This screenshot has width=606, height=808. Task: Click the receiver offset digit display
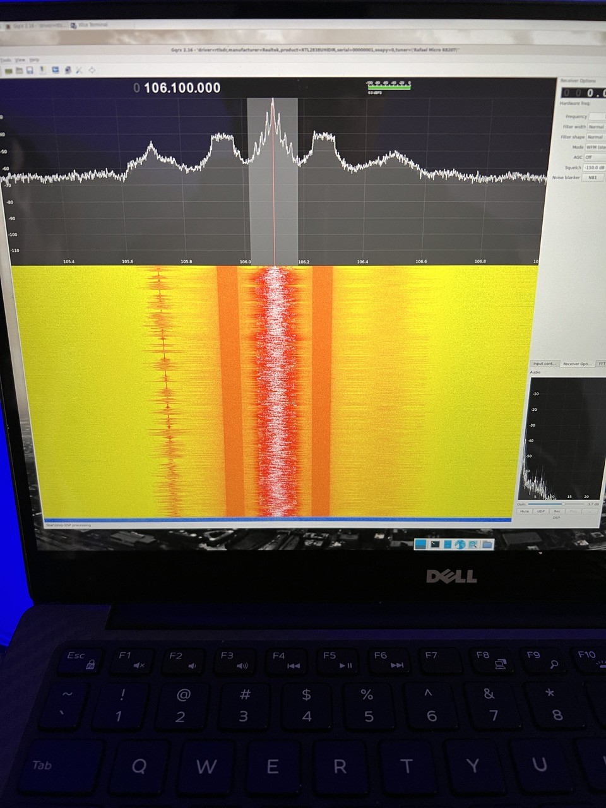click(x=583, y=93)
